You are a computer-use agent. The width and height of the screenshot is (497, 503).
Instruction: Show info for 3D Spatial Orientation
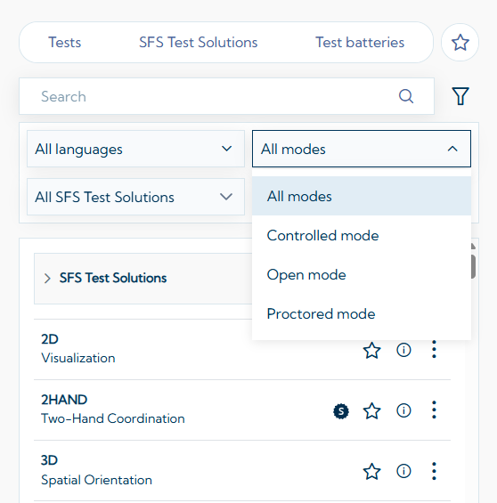point(403,471)
